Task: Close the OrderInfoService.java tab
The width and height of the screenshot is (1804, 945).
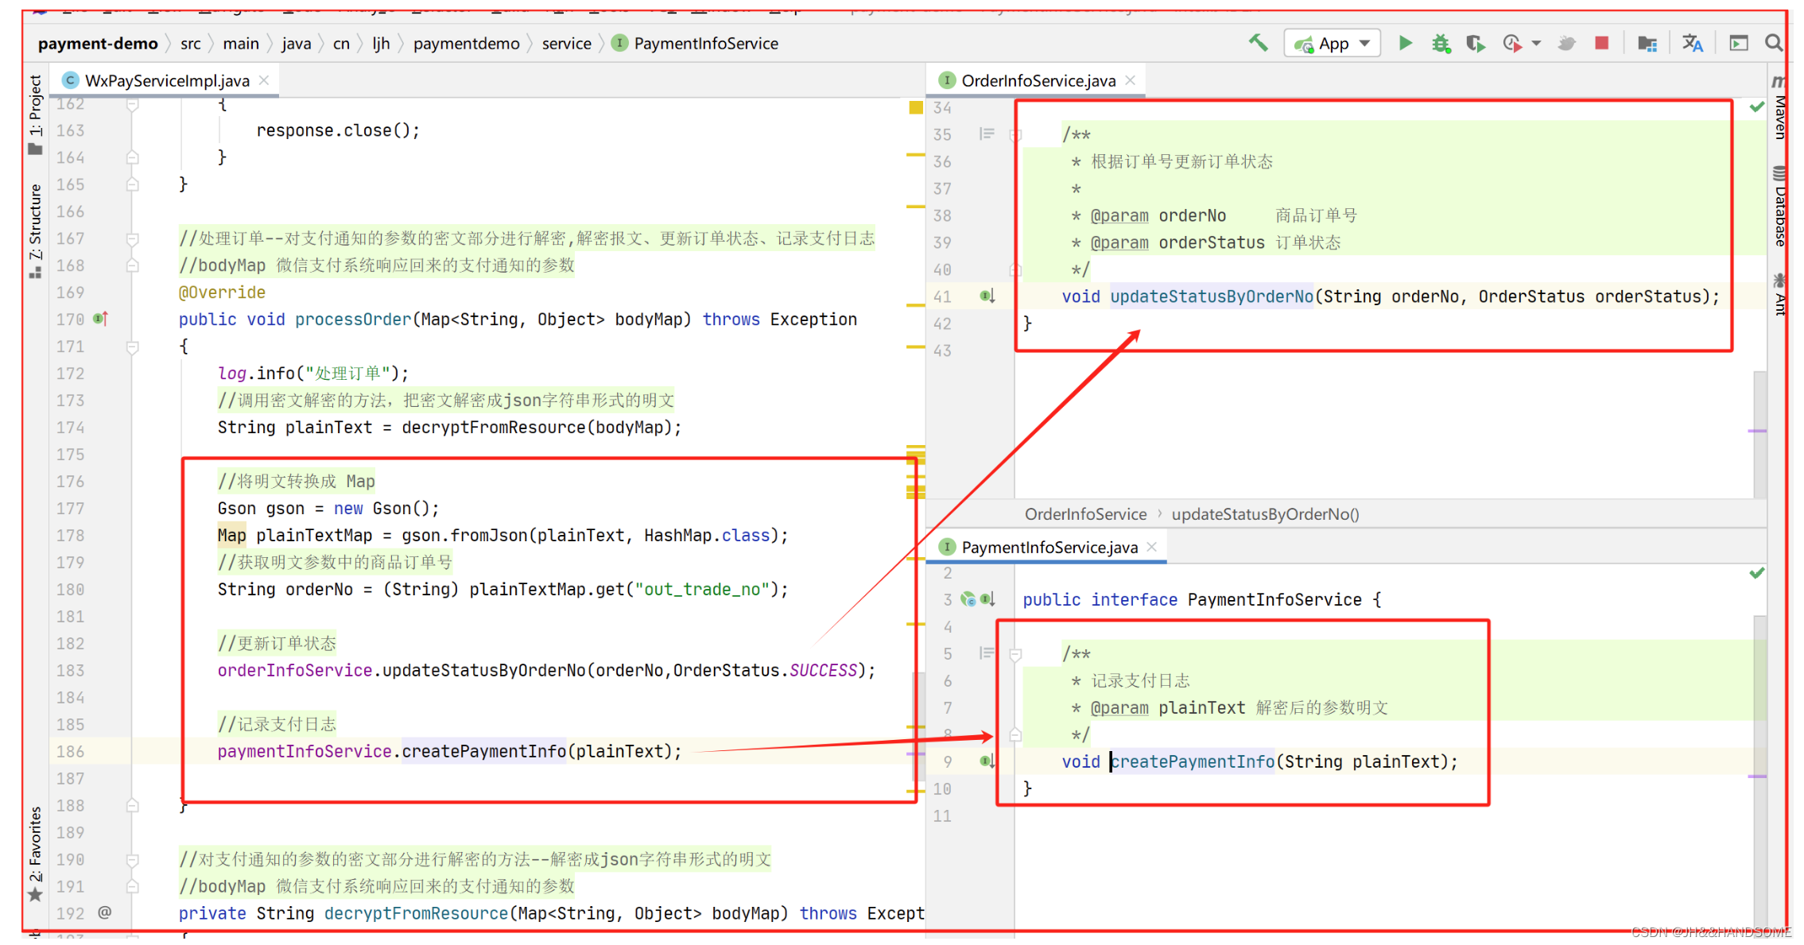Action: click(x=1130, y=80)
